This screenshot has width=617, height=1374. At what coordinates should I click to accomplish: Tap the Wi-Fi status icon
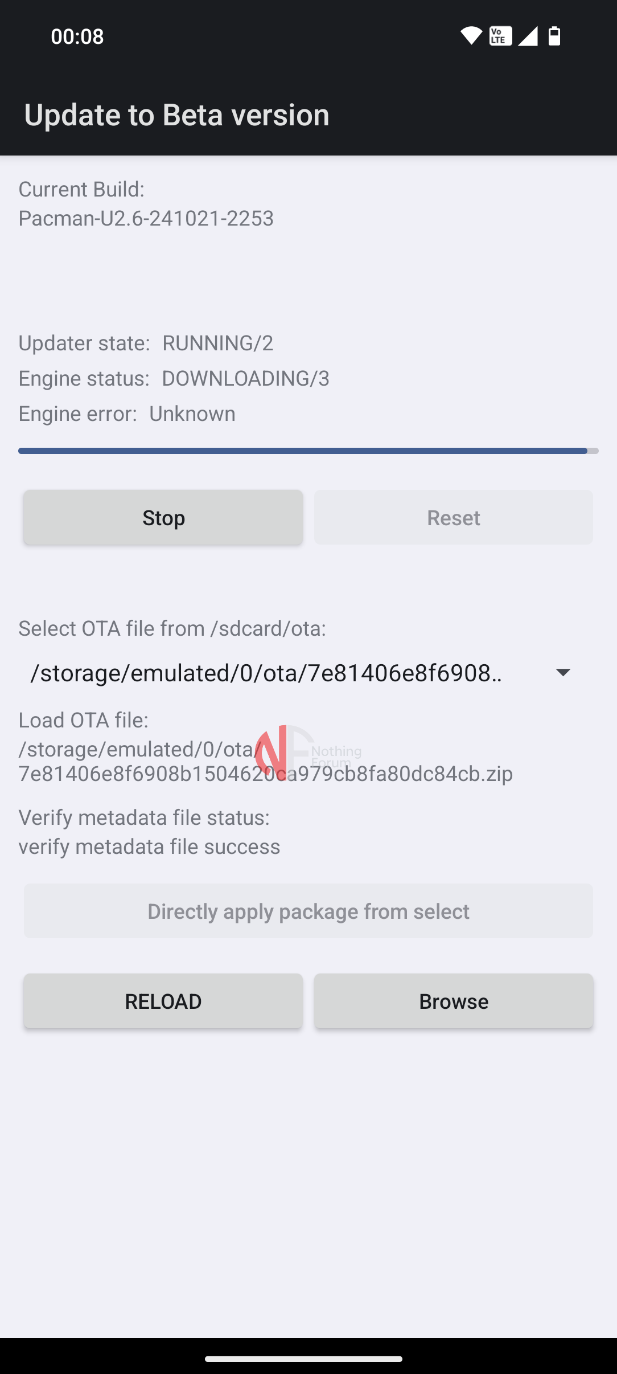(471, 36)
